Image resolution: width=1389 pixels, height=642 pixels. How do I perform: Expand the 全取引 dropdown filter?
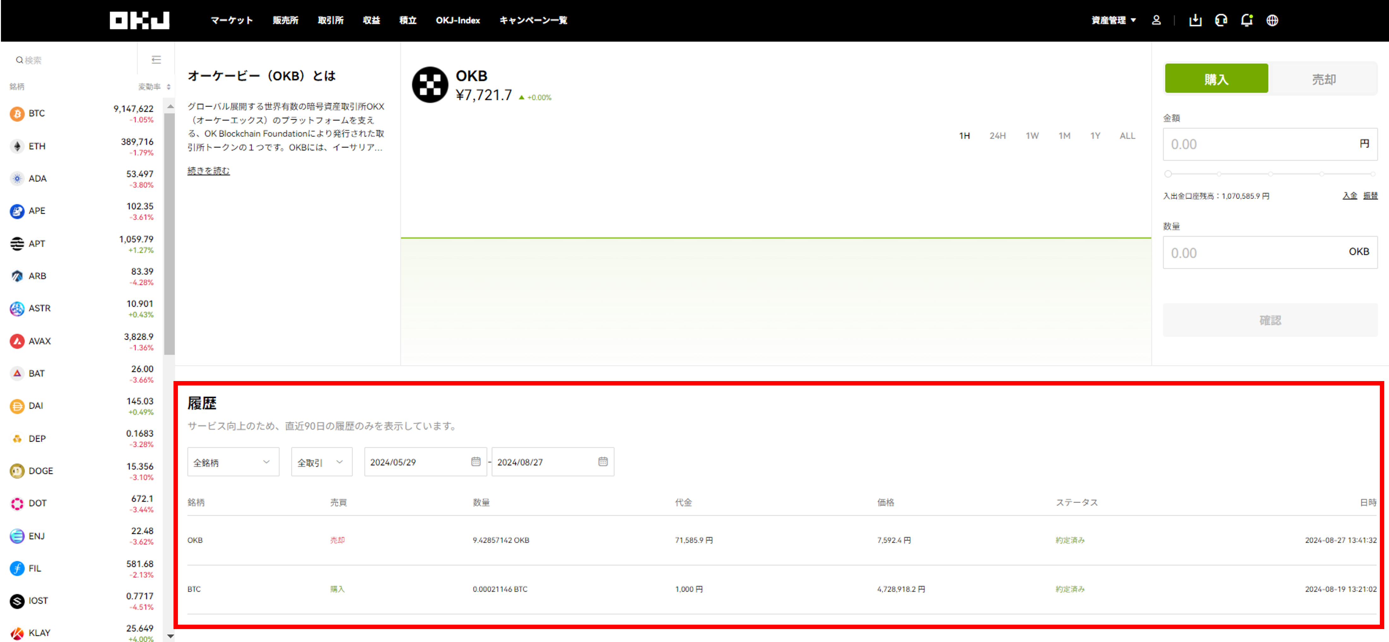tap(321, 462)
